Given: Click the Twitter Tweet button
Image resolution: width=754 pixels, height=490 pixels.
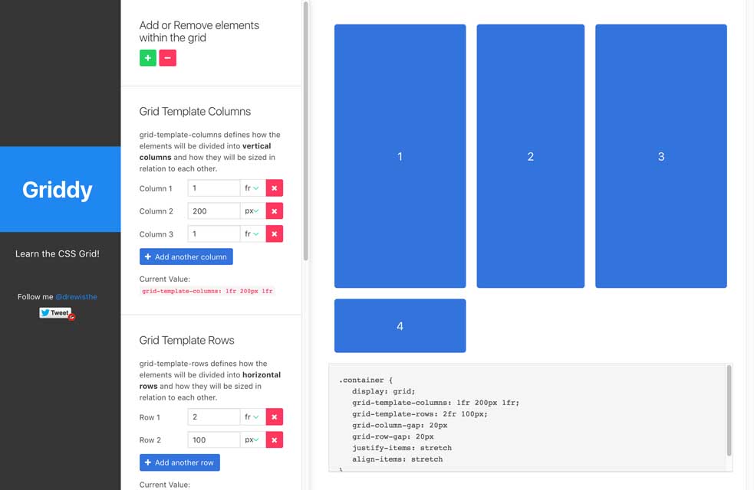Looking at the screenshot, I should tap(55, 313).
